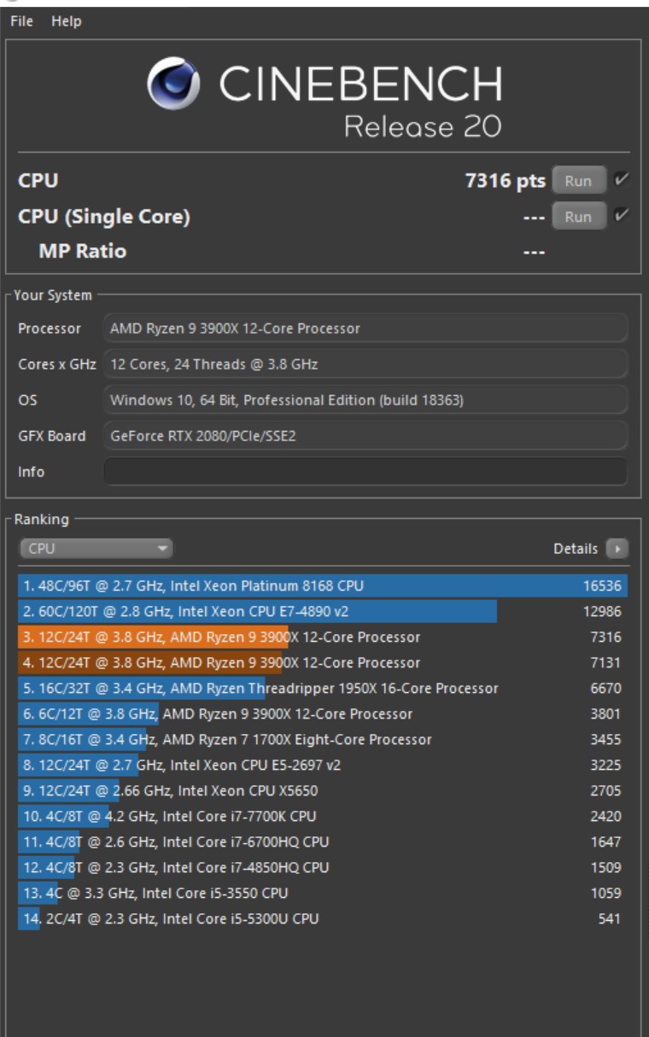Run the CPU (Single Core) benchmark
This screenshot has height=1037, width=649.
pos(578,217)
